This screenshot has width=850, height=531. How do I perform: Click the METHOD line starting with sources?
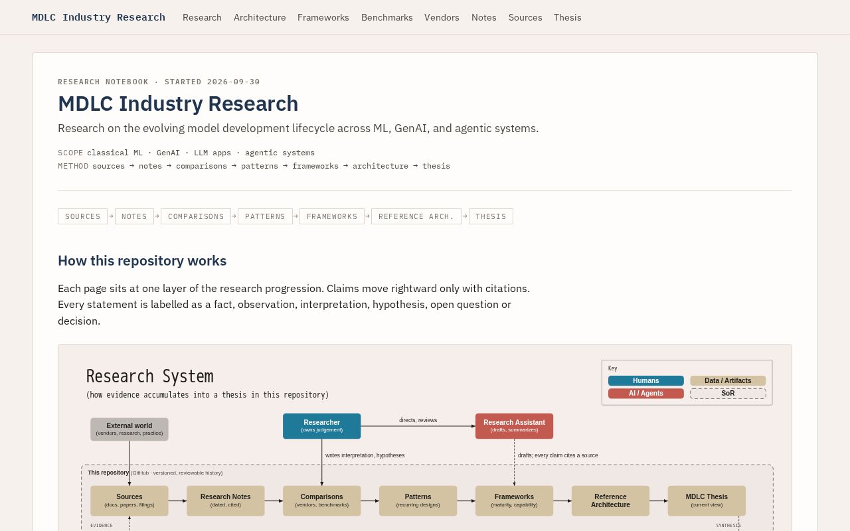254,166
